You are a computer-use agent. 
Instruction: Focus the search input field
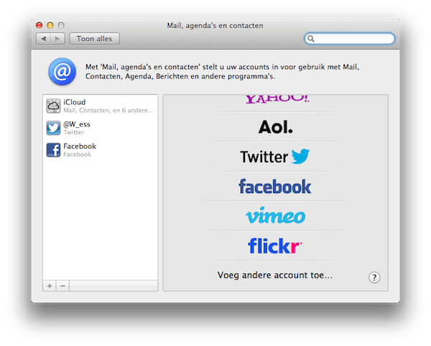click(349, 39)
